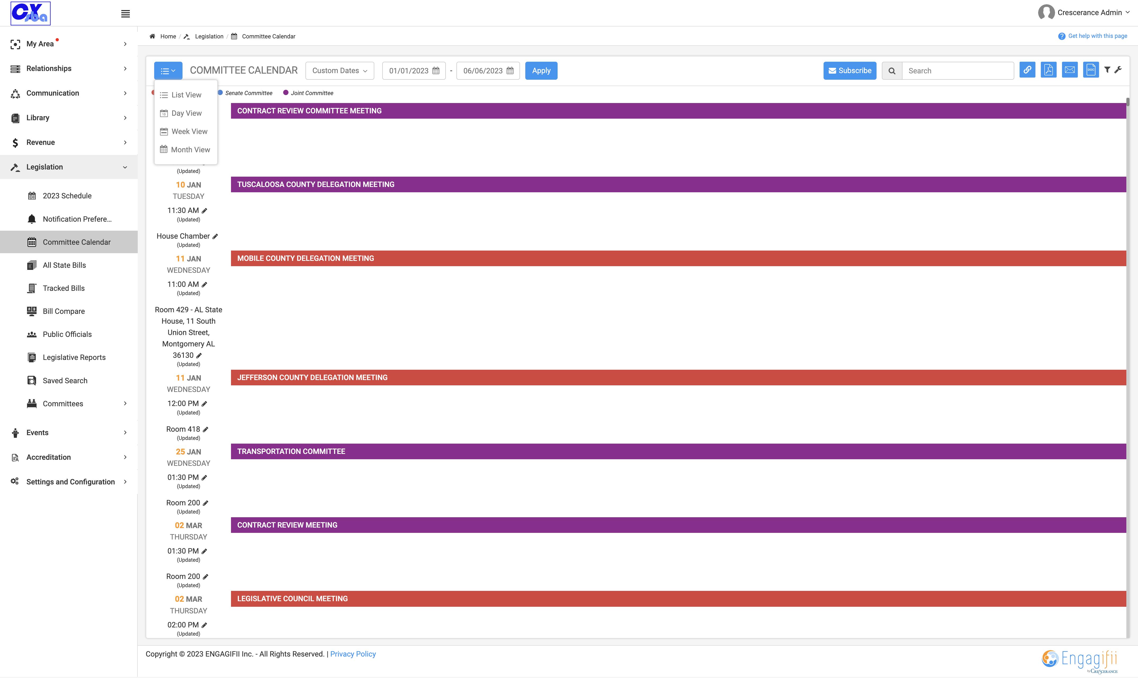Select List View option
1138x678 pixels.
click(x=186, y=95)
